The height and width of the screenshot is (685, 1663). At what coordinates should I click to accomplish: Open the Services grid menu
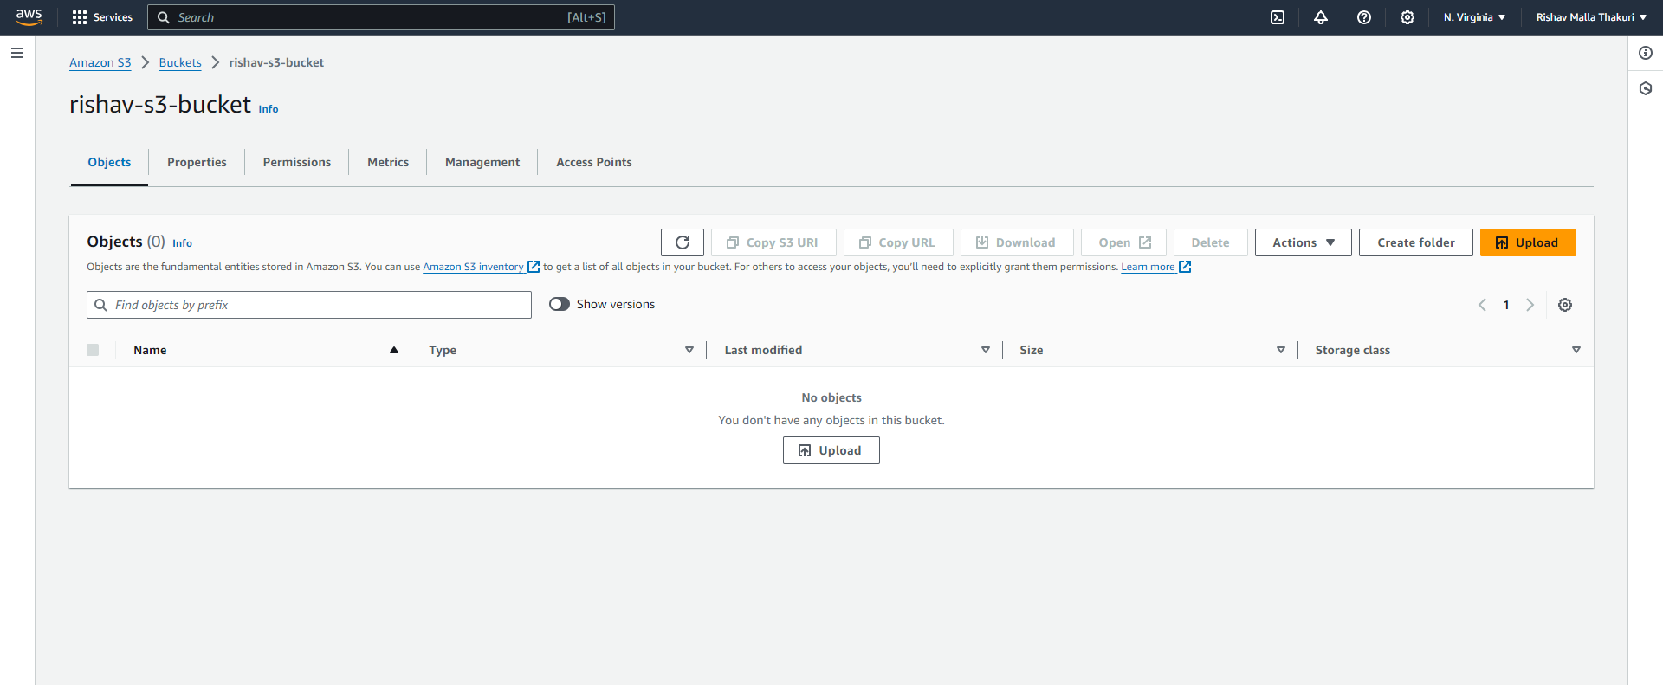pos(102,17)
